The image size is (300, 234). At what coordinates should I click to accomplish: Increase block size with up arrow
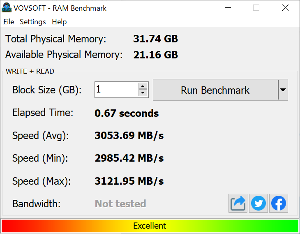(x=143, y=86)
